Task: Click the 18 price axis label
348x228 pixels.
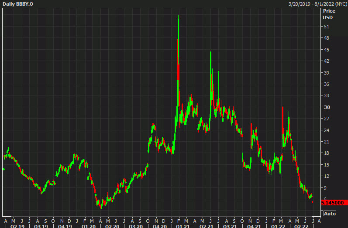Action: pyautogui.click(x=327, y=153)
